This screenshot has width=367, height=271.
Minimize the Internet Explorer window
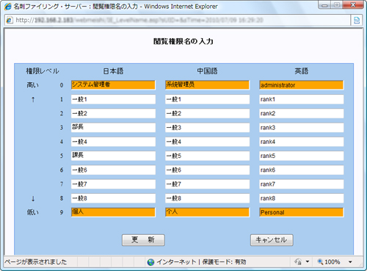click(324, 5)
